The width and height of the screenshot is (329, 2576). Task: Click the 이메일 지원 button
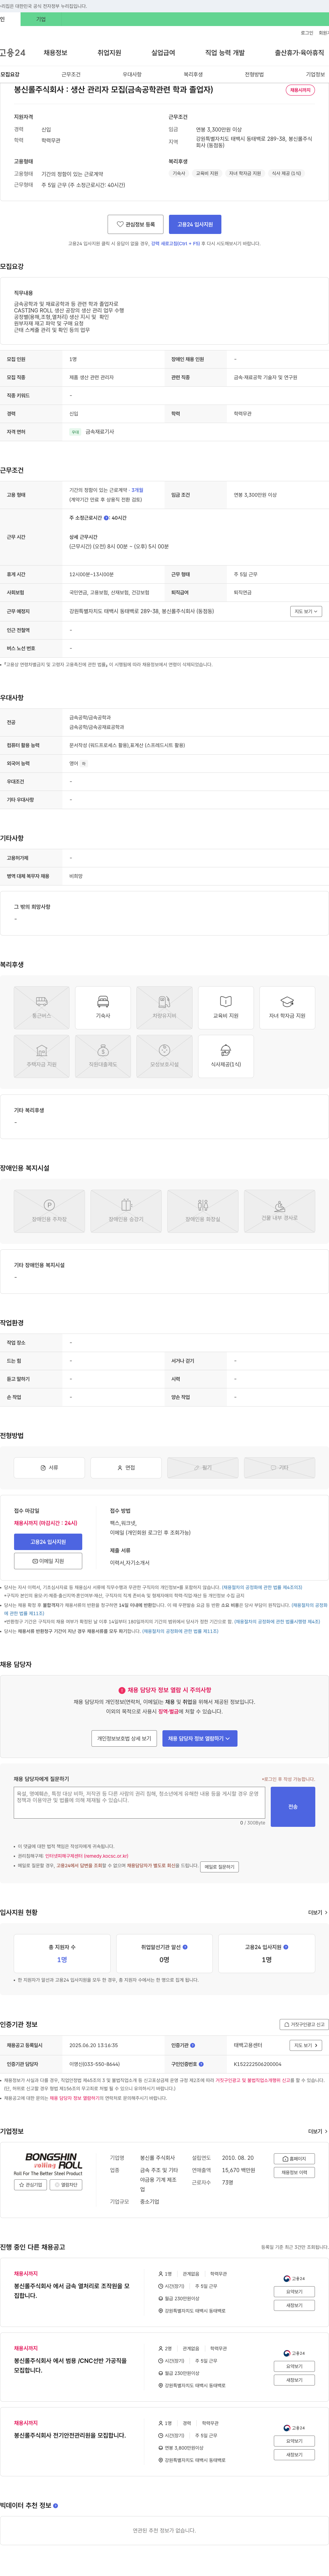coord(48,1561)
